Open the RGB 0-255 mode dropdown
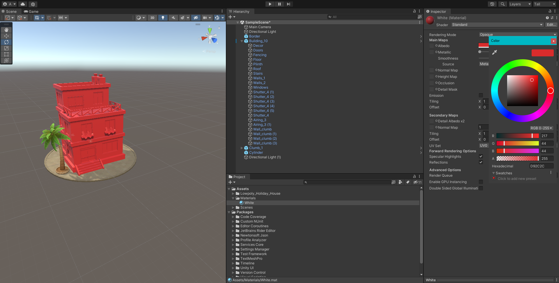 click(x=541, y=128)
